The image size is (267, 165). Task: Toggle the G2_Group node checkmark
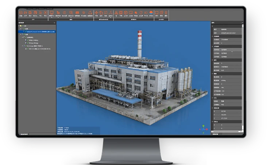pos(26,46)
